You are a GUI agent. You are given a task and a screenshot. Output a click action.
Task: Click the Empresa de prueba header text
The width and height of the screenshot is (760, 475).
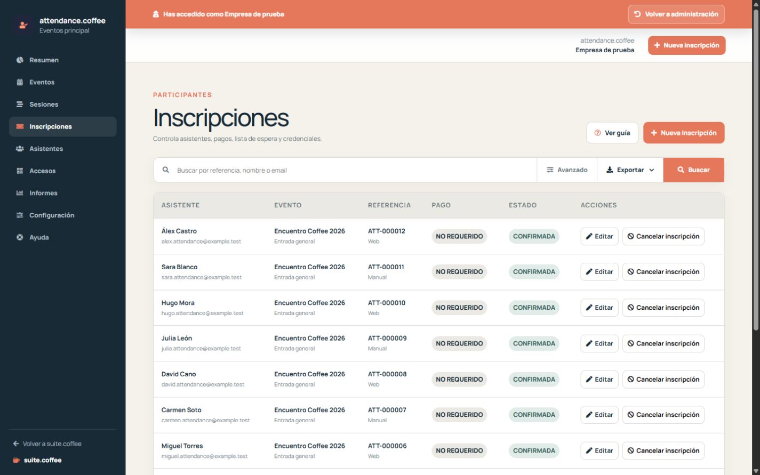click(605, 50)
